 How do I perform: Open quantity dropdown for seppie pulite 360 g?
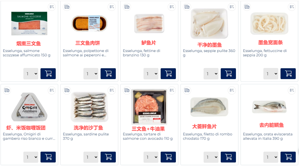tap(211, 73)
